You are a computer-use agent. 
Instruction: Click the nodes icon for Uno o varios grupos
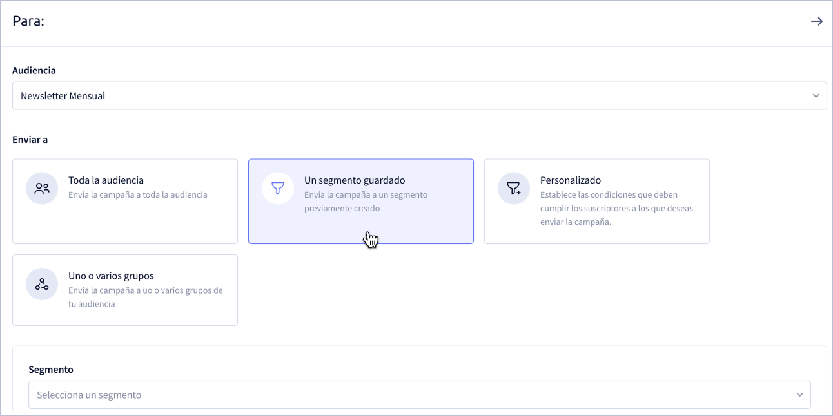42,284
